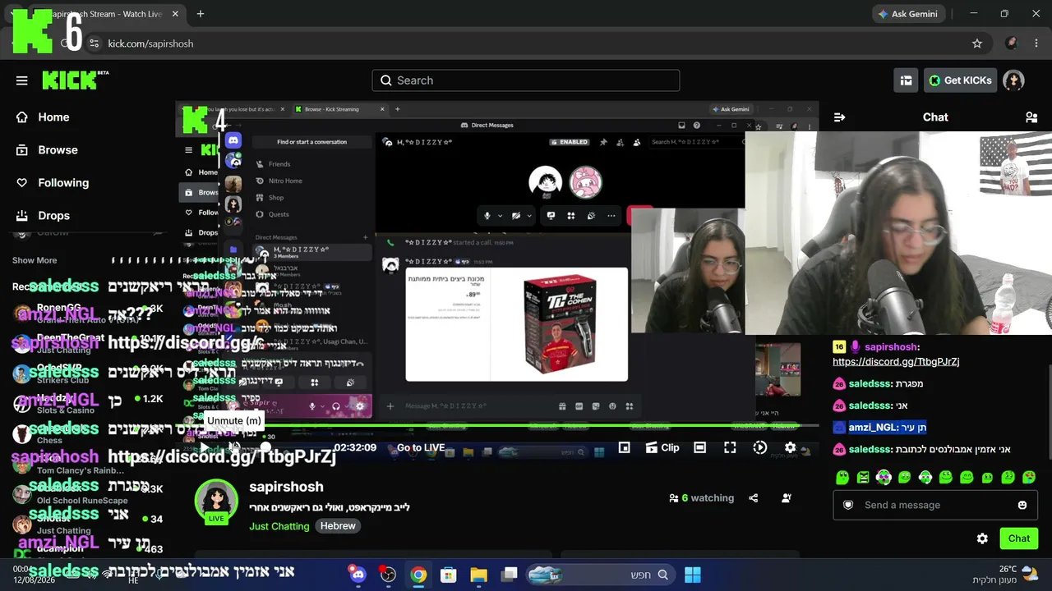Open video player settings gear
Viewport: 1052px width, 591px height.
[x=791, y=448]
